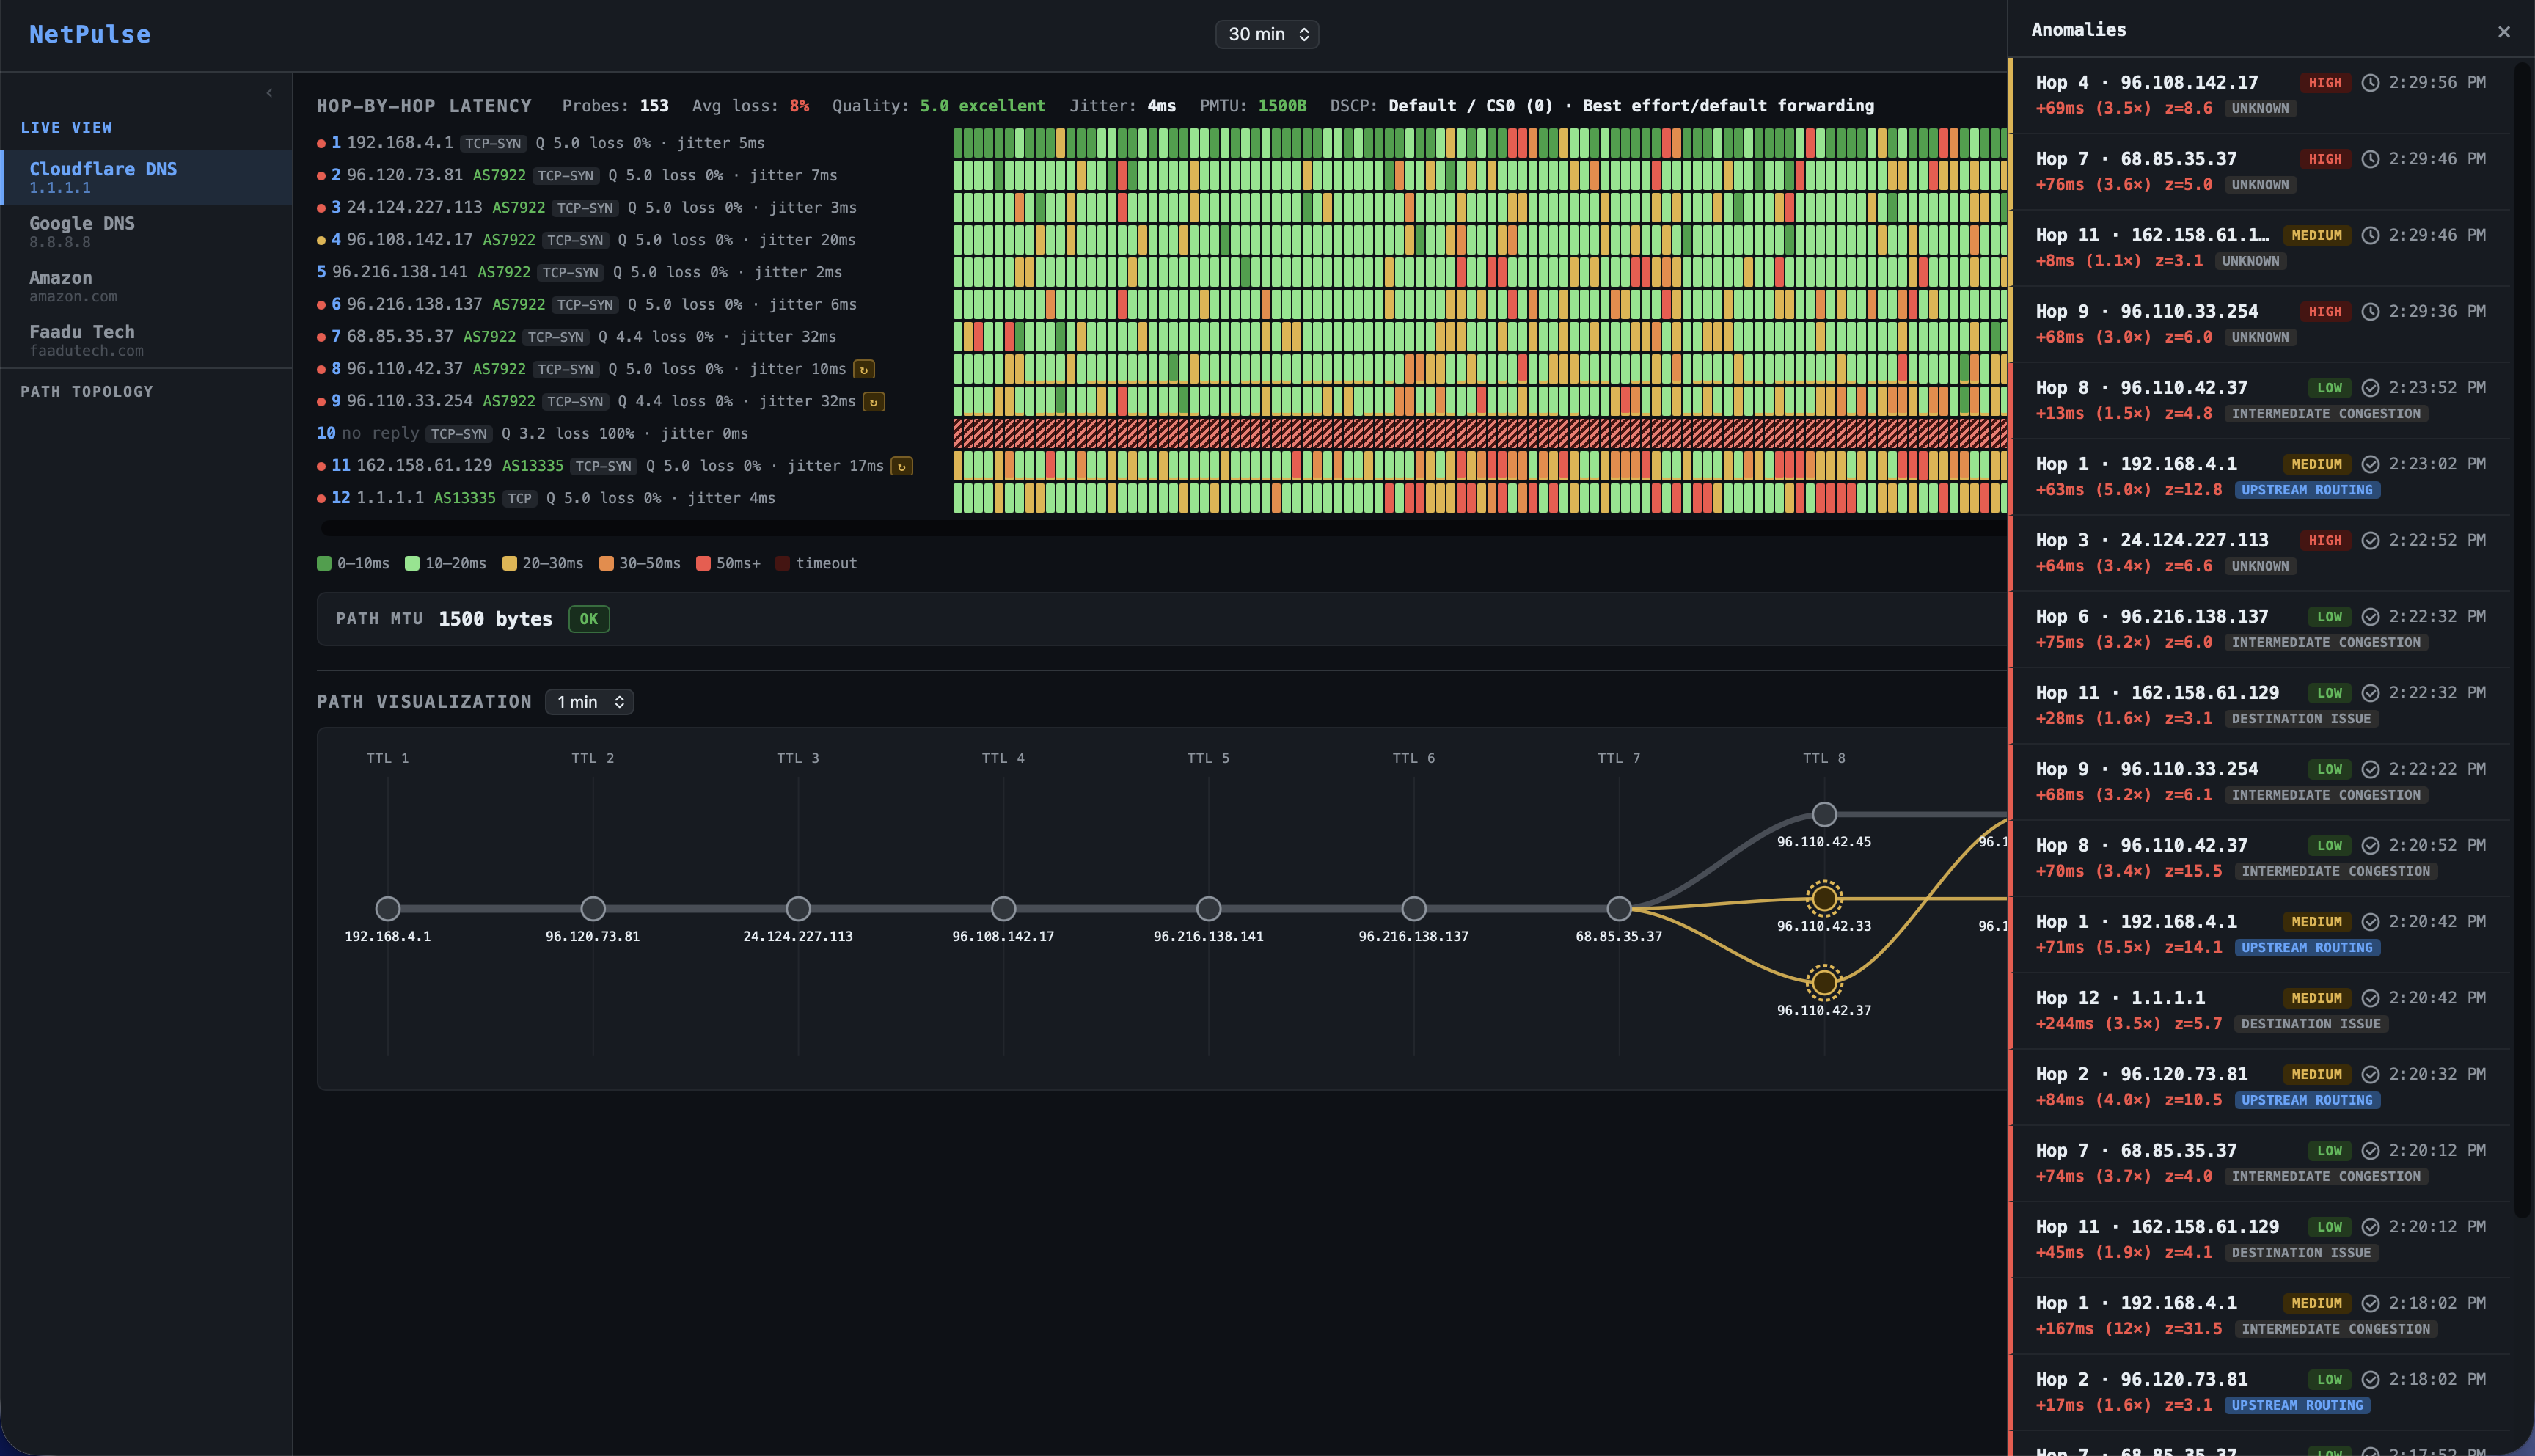
Task: Open Hop 11 2:29:46 PM anomaly entry
Action: pyautogui.click(x=2260, y=248)
